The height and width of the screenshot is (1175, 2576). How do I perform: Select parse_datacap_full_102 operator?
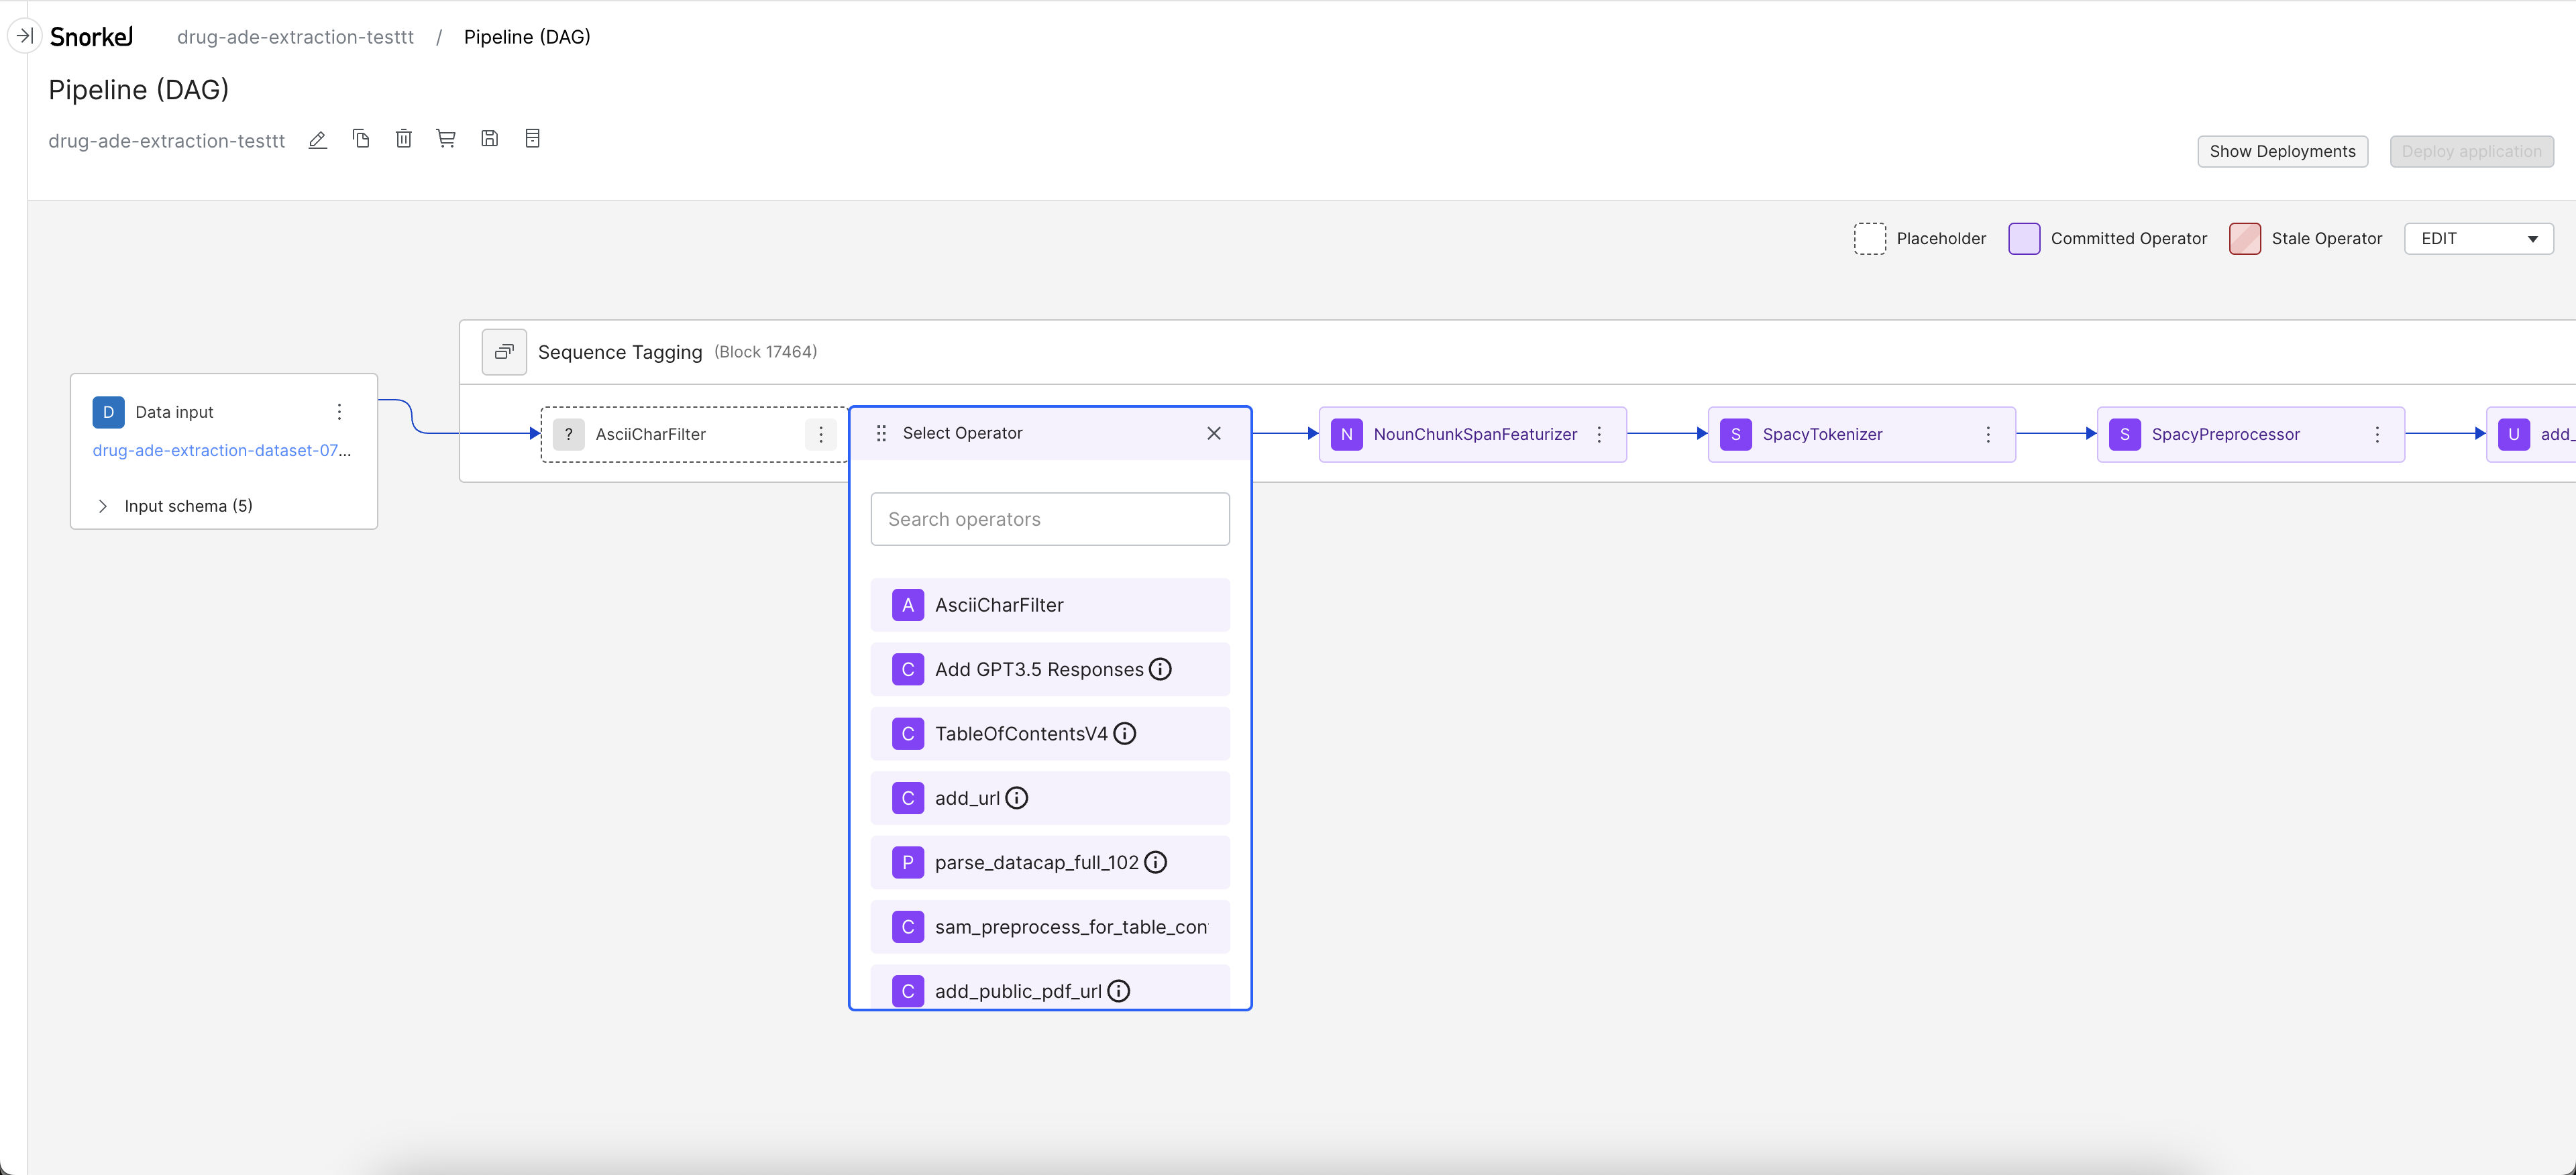[x=1050, y=862]
